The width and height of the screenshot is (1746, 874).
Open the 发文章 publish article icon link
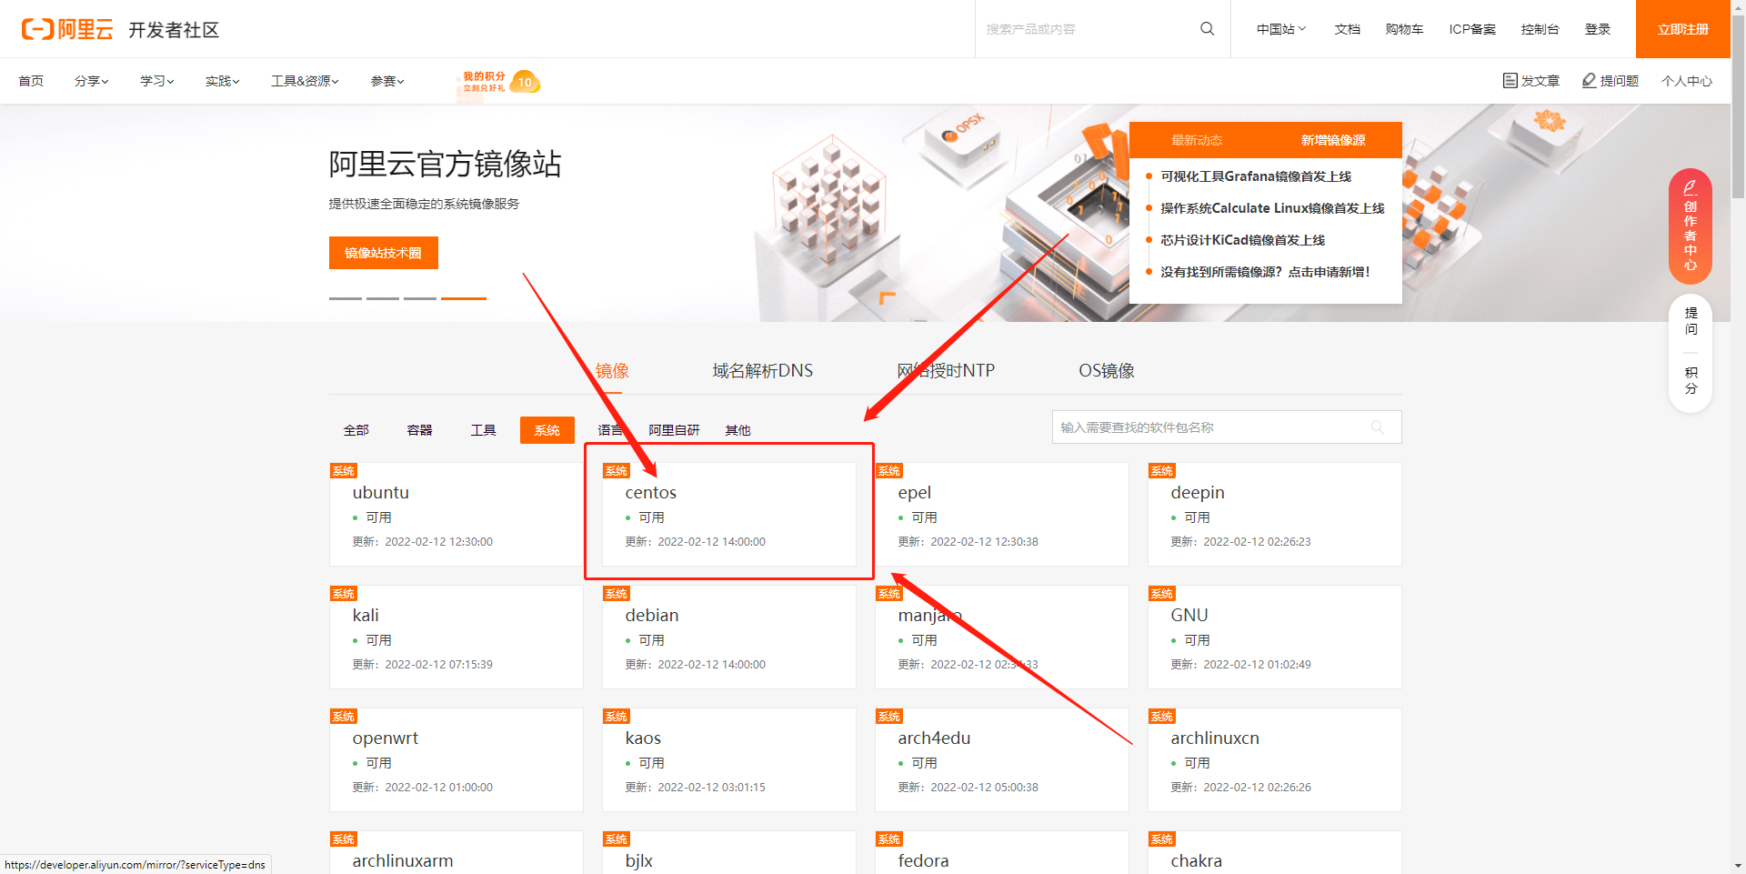coord(1530,81)
